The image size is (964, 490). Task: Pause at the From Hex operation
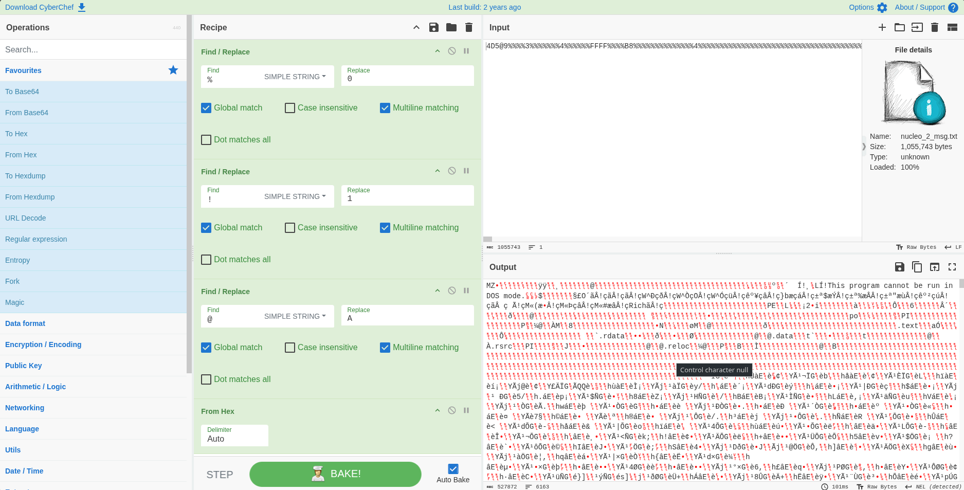pyautogui.click(x=466, y=410)
